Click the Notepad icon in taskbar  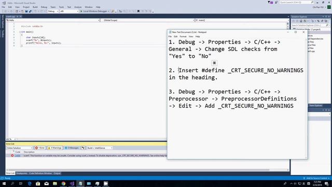(x=80, y=183)
